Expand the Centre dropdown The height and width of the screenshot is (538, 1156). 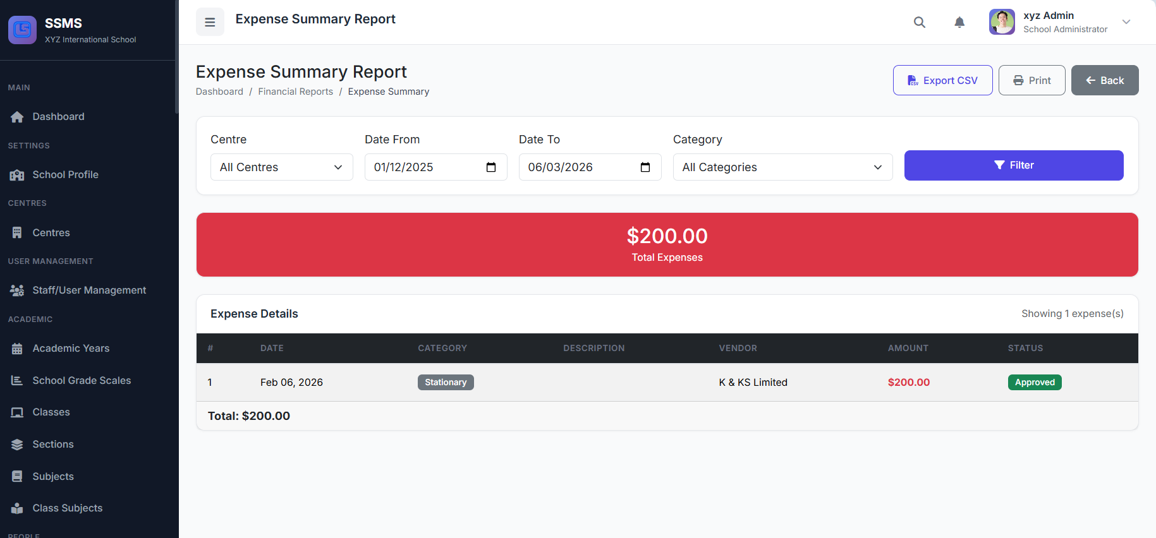click(281, 167)
